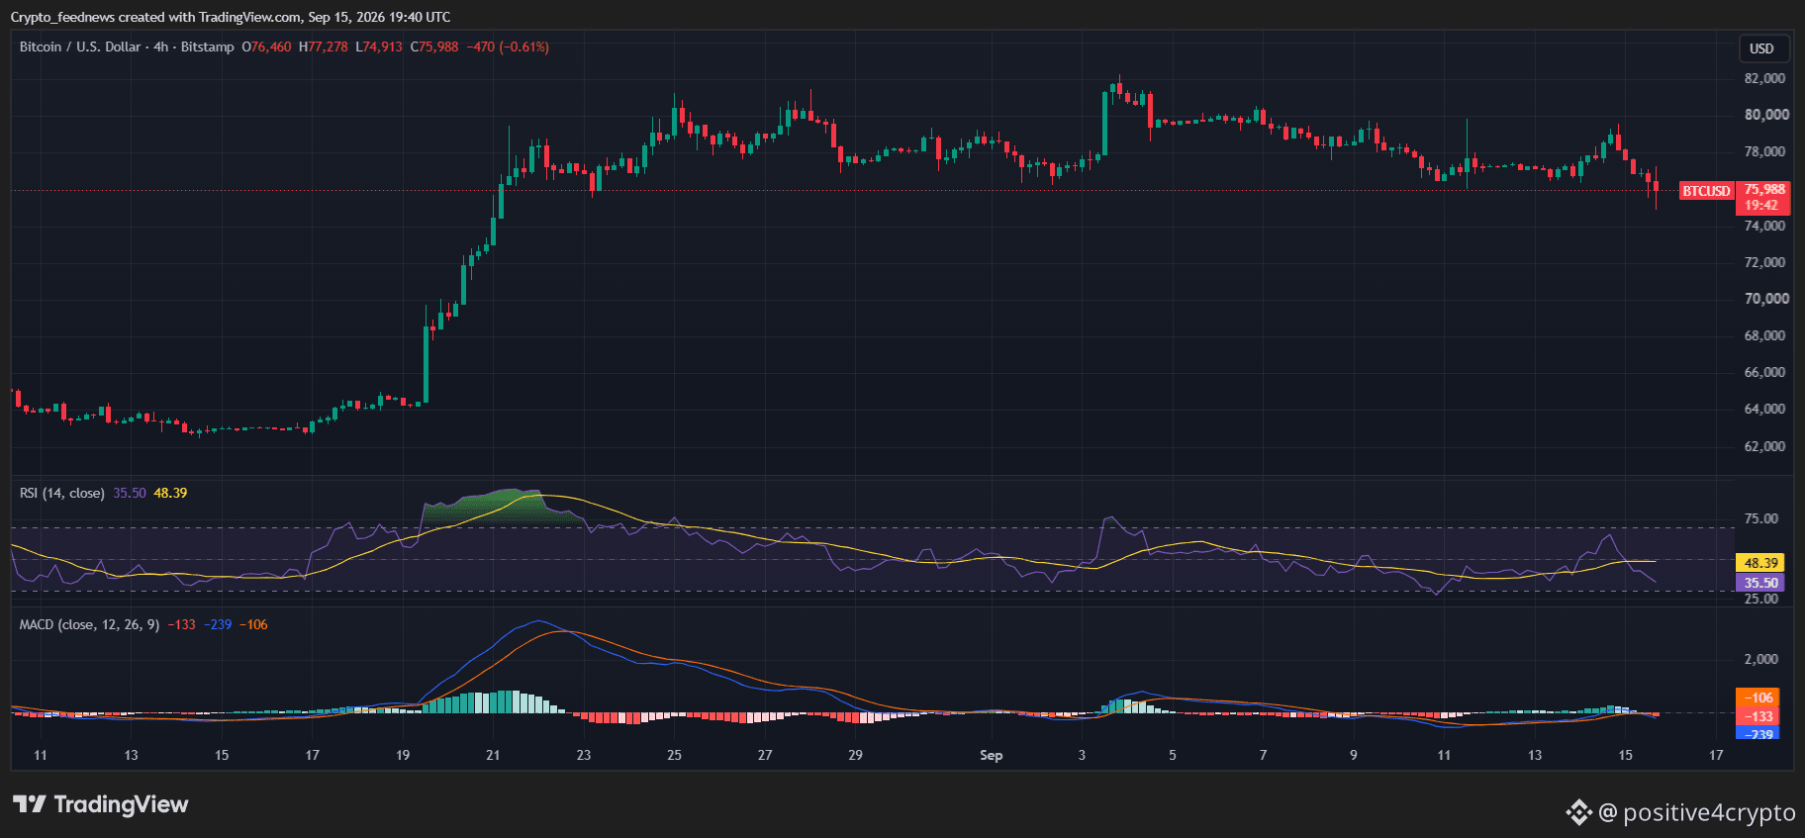The height and width of the screenshot is (838, 1805).
Task: Click the orange MACD -106 value tag
Action: tap(1758, 698)
